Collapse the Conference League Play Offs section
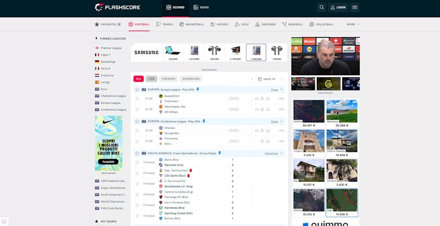The height and width of the screenshot is (226, 440). tap(282, 121)
